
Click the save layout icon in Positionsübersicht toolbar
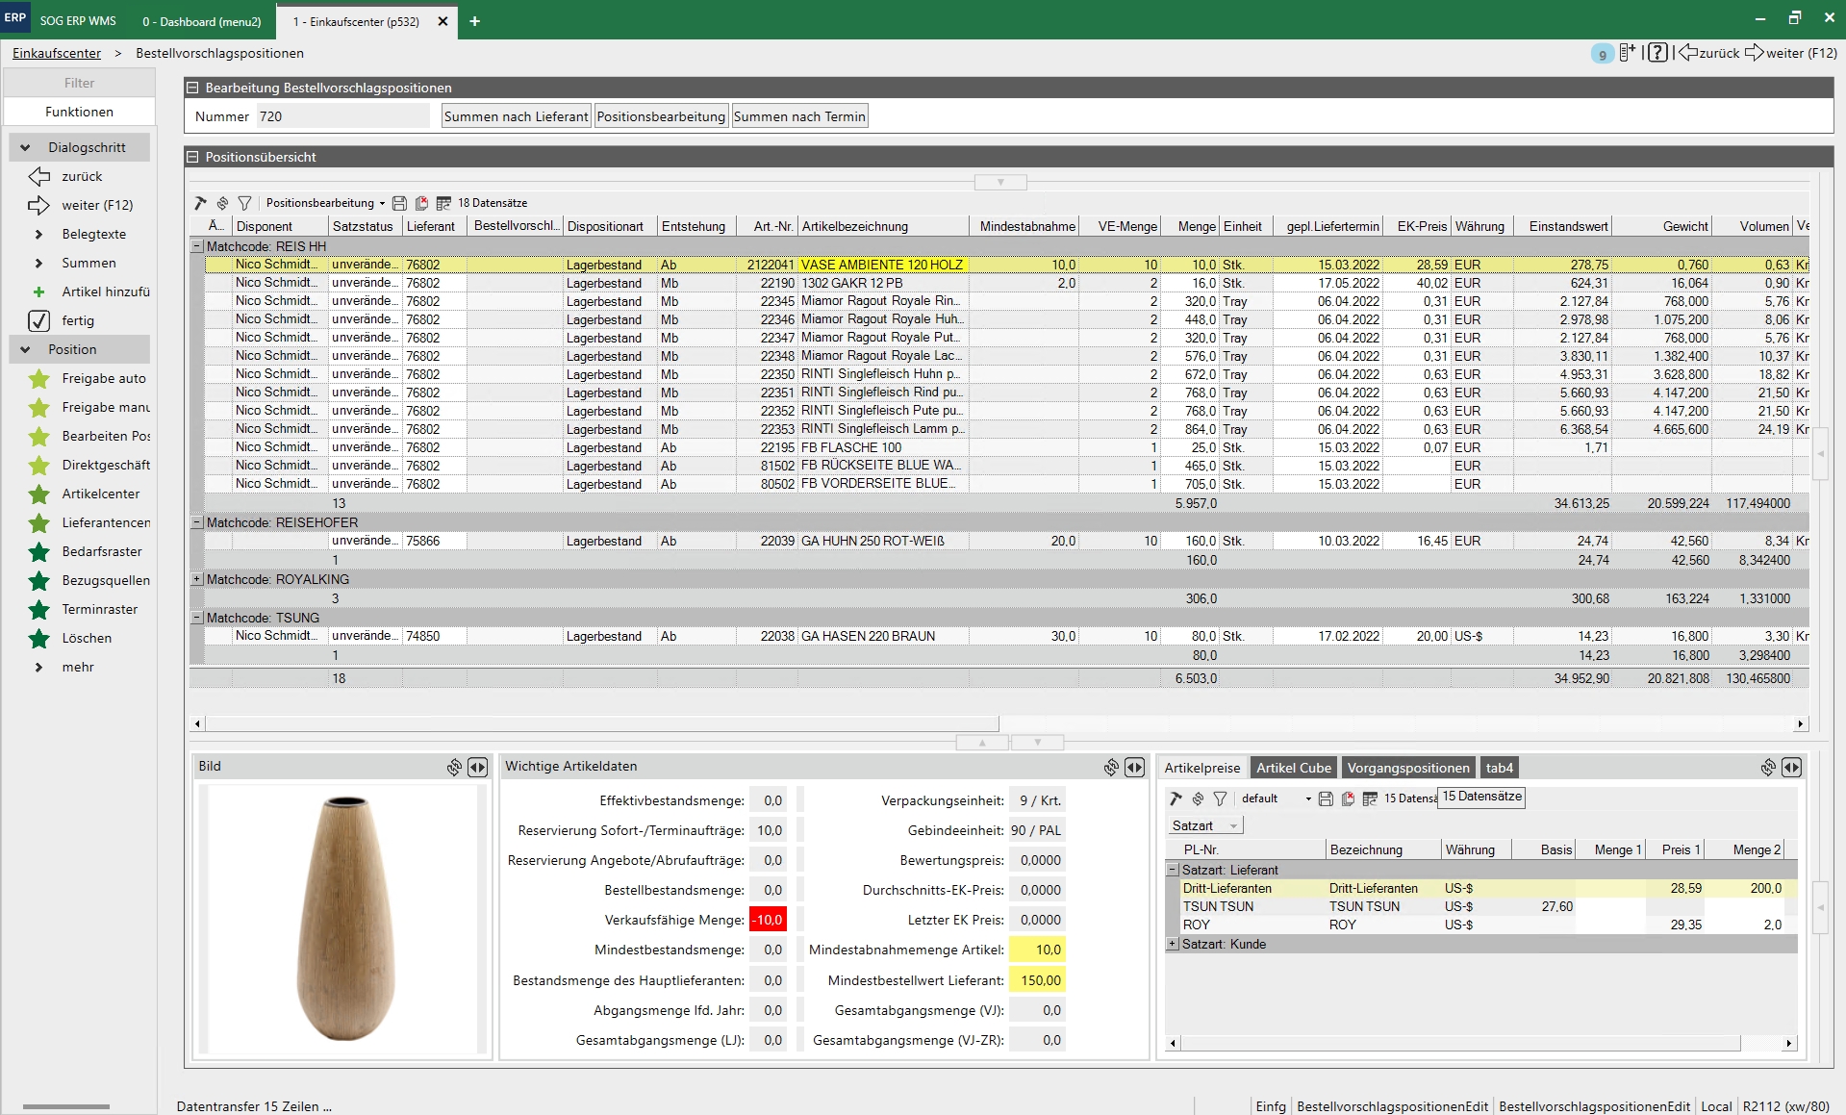[x=399, y=203]
